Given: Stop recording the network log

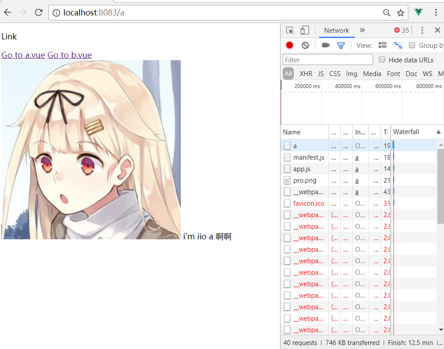Looking at the screenshot, I should click(289, 45).
